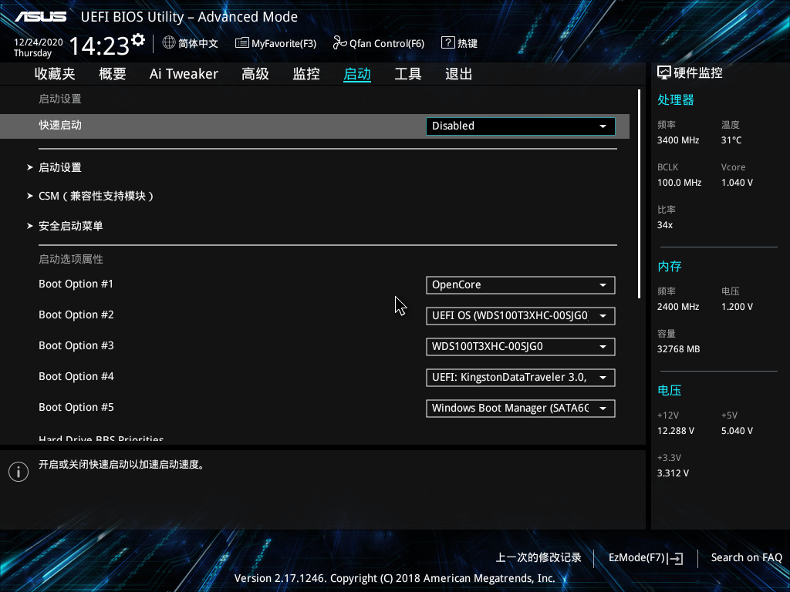790x592 pixels.
Task: Open Boot Option #4 Kingston dropdown
Action: pos(521,378)
